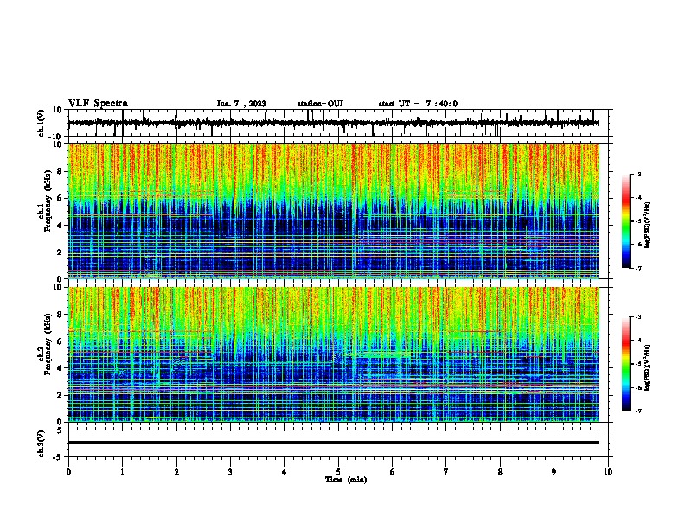This screenshot has width=685, height=529.
Task: Click the "4" kHz tick on ch.2 spectrogram
Action: point(60,368)
